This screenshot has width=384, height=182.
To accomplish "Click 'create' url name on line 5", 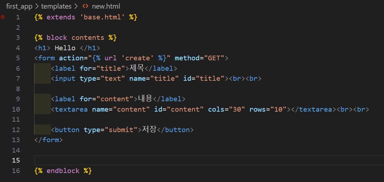I will 137,58.
